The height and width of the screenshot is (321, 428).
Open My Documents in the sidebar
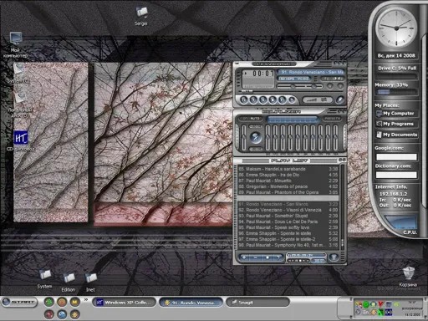point(397,135)
